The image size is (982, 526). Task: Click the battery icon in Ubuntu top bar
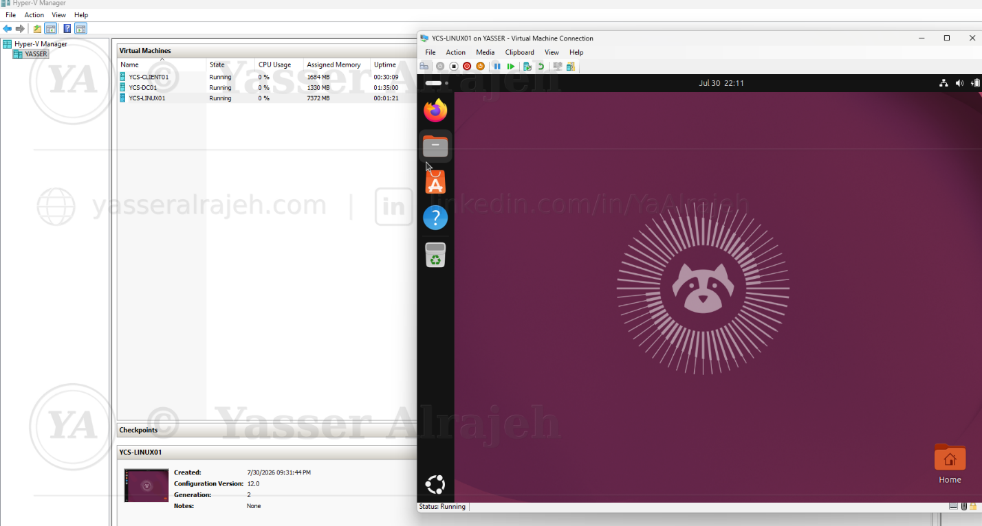click(976, 83)
